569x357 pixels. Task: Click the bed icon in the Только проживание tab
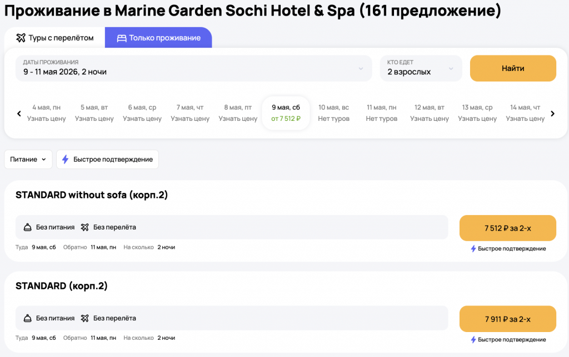click(x=121, y=38)
